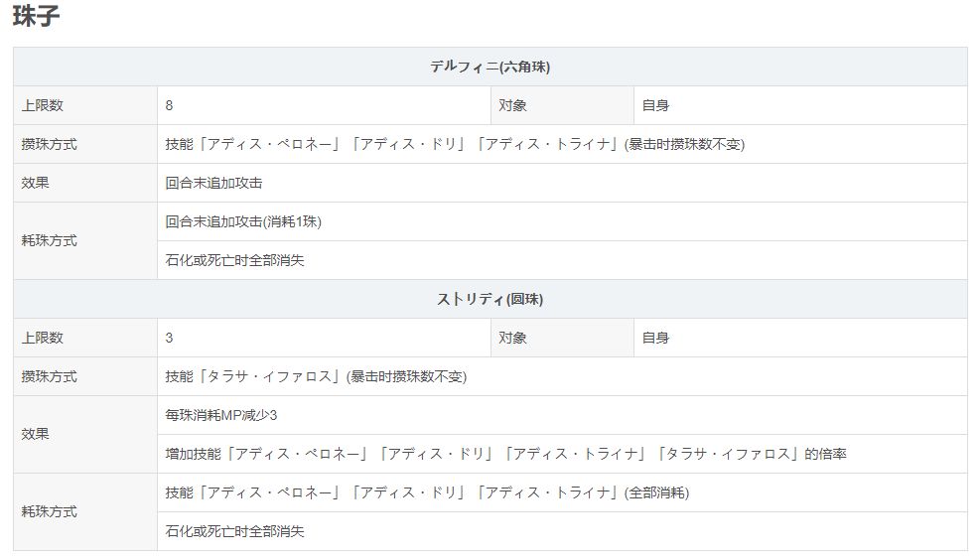Click 上限数 label in デルフィニ section
This screenshot has width=980, height=560.
43,105
